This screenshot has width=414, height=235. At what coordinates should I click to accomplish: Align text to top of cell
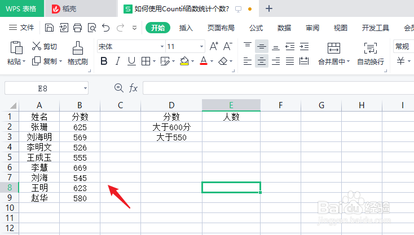[x=248, y=46]
